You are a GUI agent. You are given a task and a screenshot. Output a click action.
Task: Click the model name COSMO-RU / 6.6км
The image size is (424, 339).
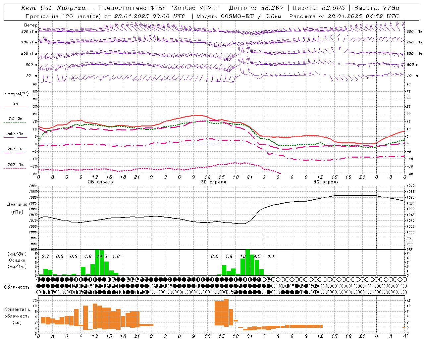[x=251, y=16]
